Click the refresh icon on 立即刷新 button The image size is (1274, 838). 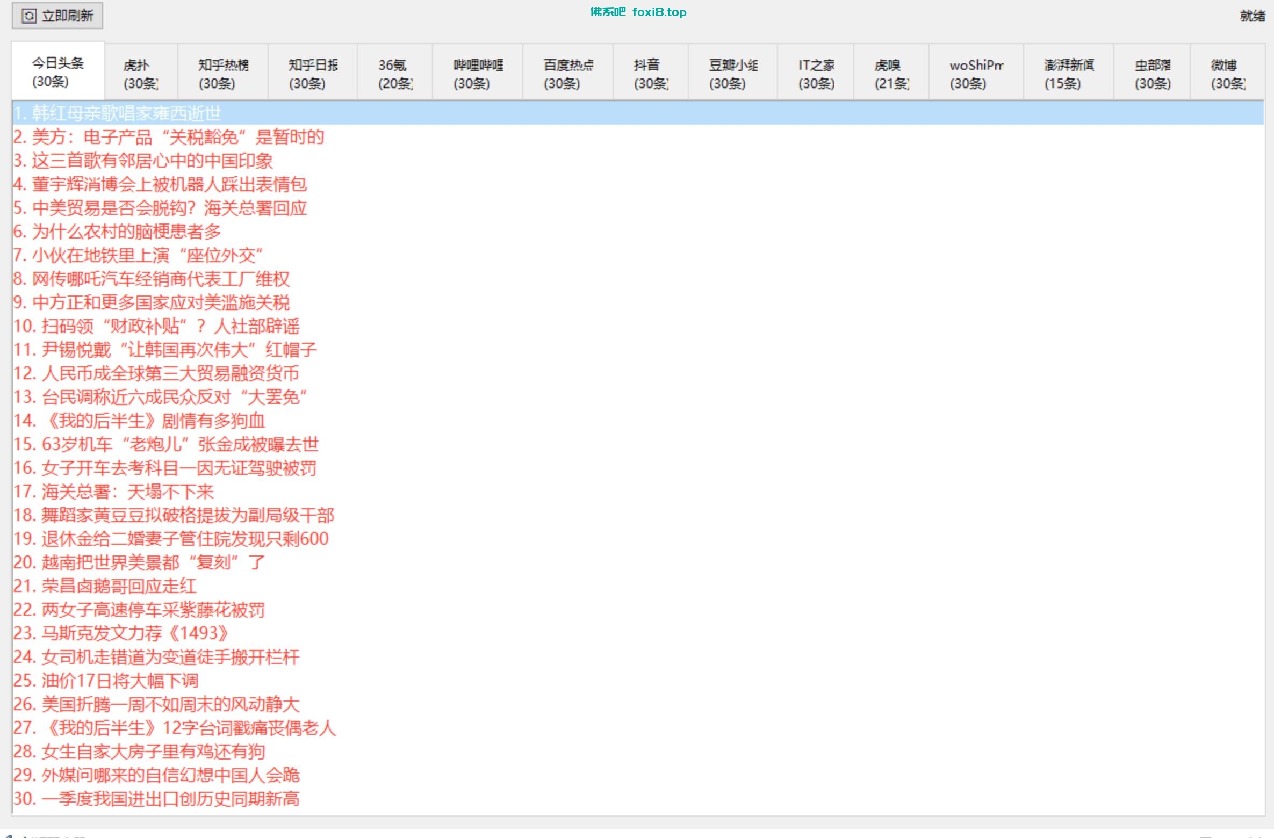(x=29, y=16)
